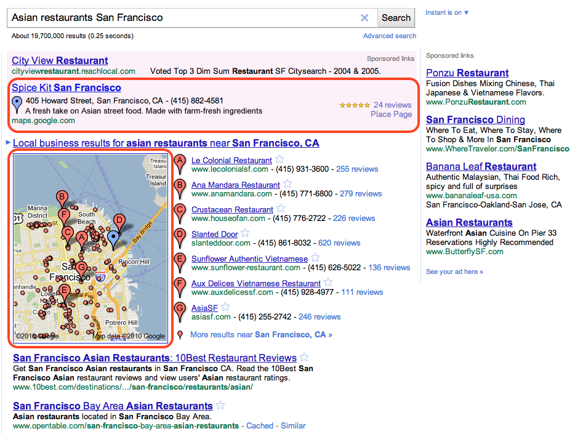Click marker E beside Sunflower Authentic Vietnamese
575x434 pixels.
pos(180,262)
